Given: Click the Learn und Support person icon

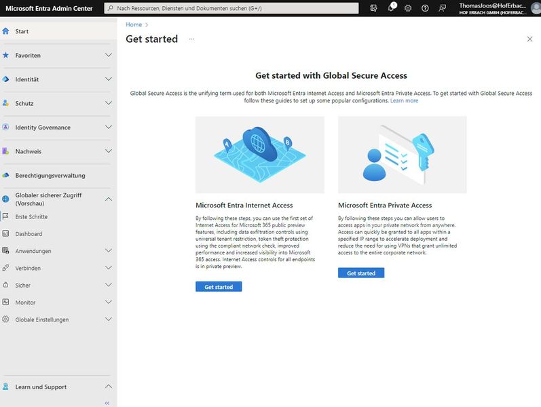Looking at the screenshot, I should (5, 387).
